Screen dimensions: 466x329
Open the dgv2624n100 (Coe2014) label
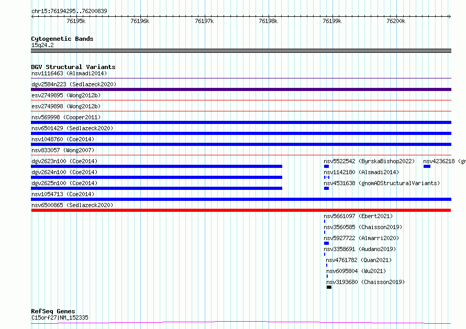pyautogui.click(x=64, y=172)
